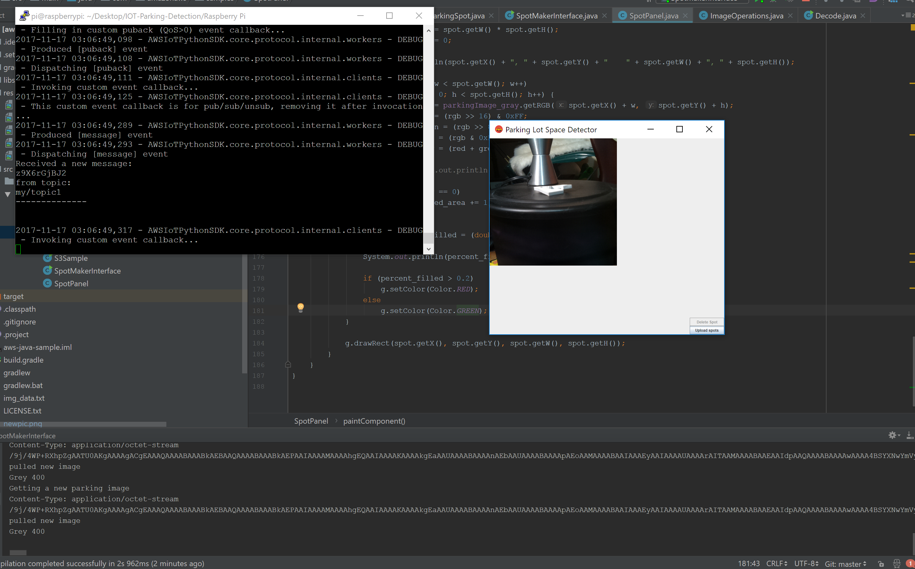This screenshot has height=569, width=915.
Task: Click the Parking Lot Space Detector app icon
Action: click(x=499, y=129)
